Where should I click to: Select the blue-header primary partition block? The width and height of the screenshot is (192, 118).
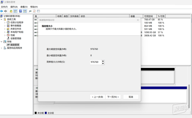tap(164, 94)
